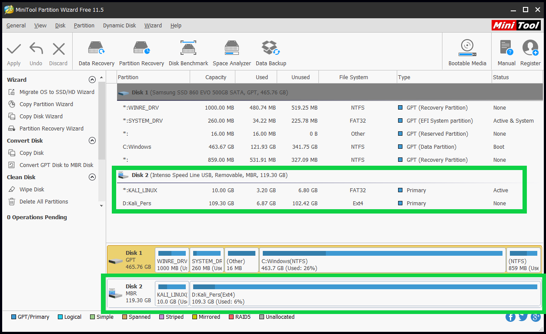The image size is (546, 334).
Task: Open the Help menu
Action: (x=176, y=25)
